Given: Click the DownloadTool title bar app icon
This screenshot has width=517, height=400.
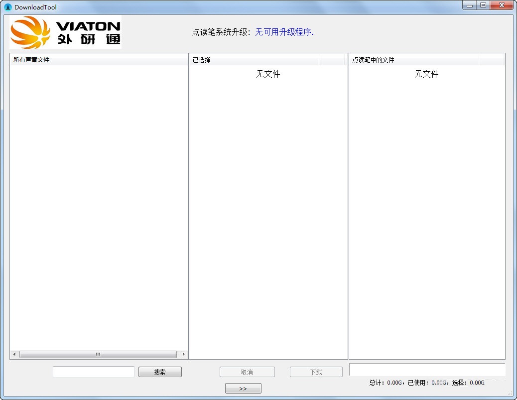Looking at the screenshot, I should 7,7.
